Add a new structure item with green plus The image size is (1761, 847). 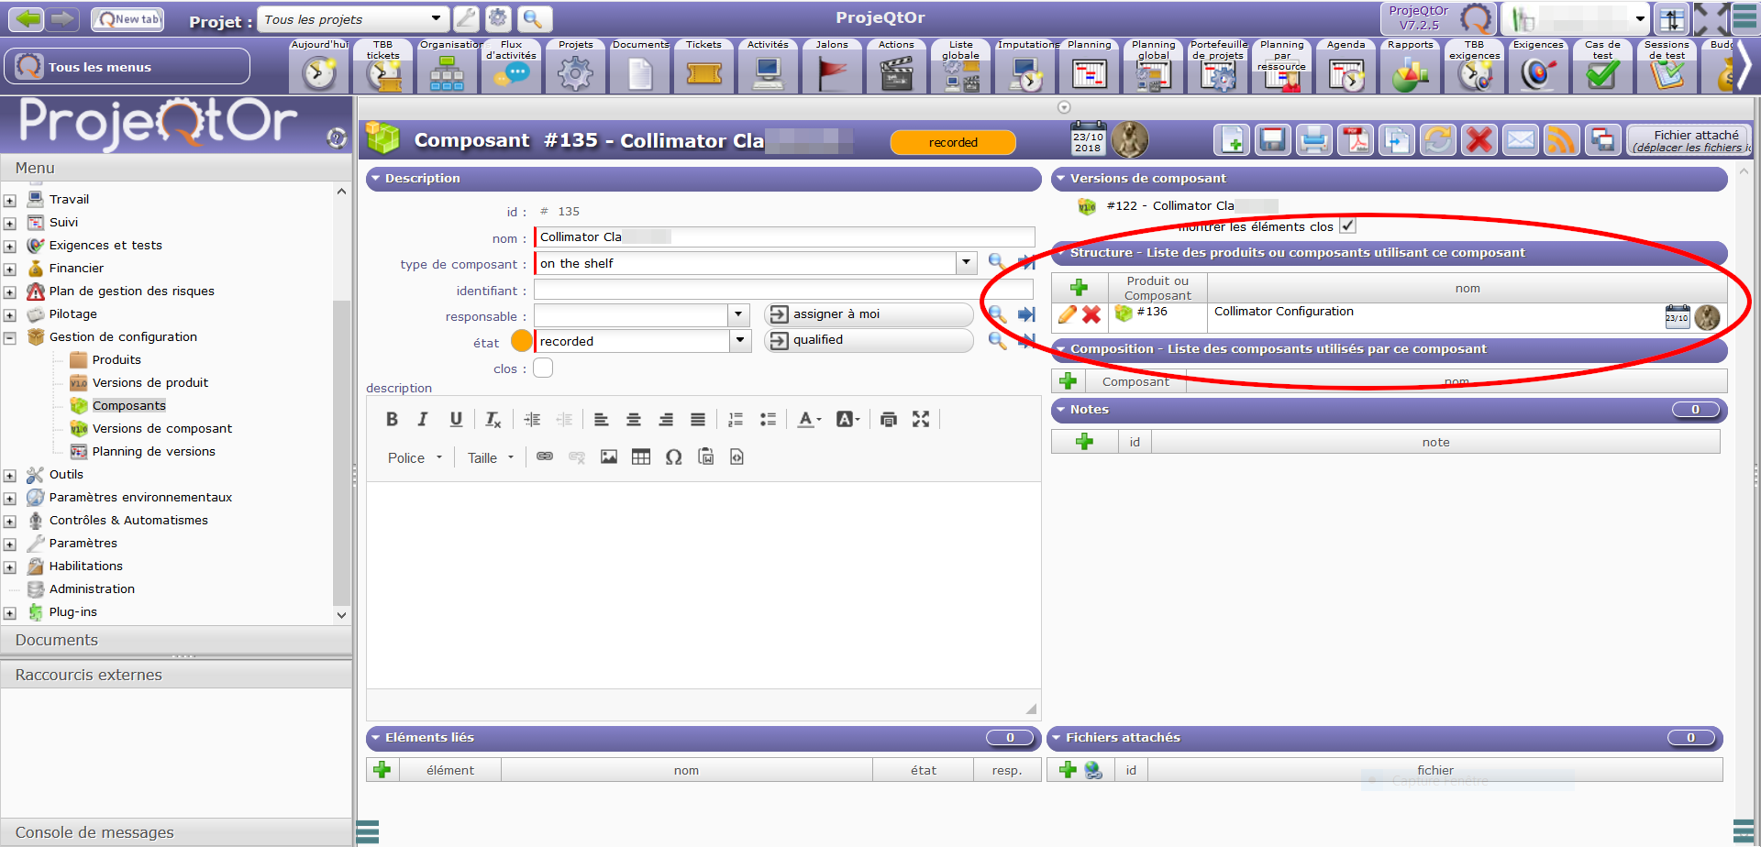pos(1079,288)
